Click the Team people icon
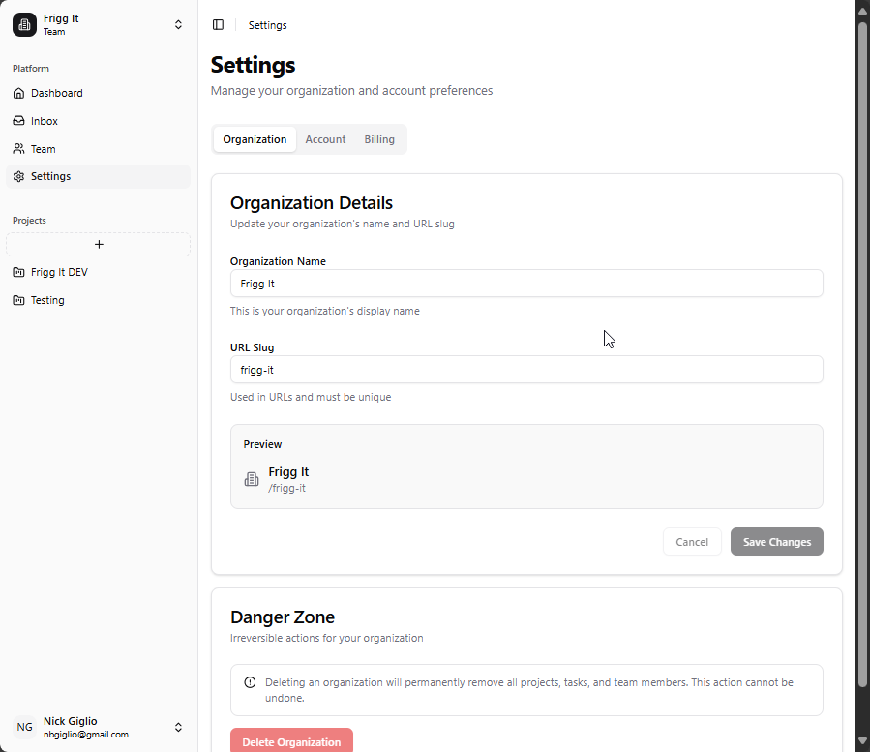870x752 pixels. (18, 149)
